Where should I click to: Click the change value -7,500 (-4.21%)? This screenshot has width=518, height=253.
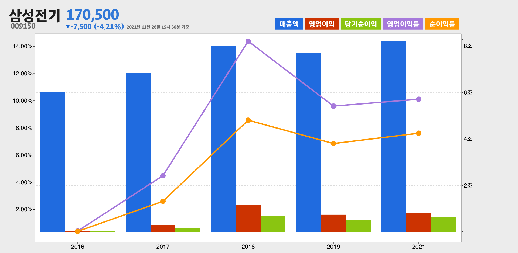[x=95, y=26]
